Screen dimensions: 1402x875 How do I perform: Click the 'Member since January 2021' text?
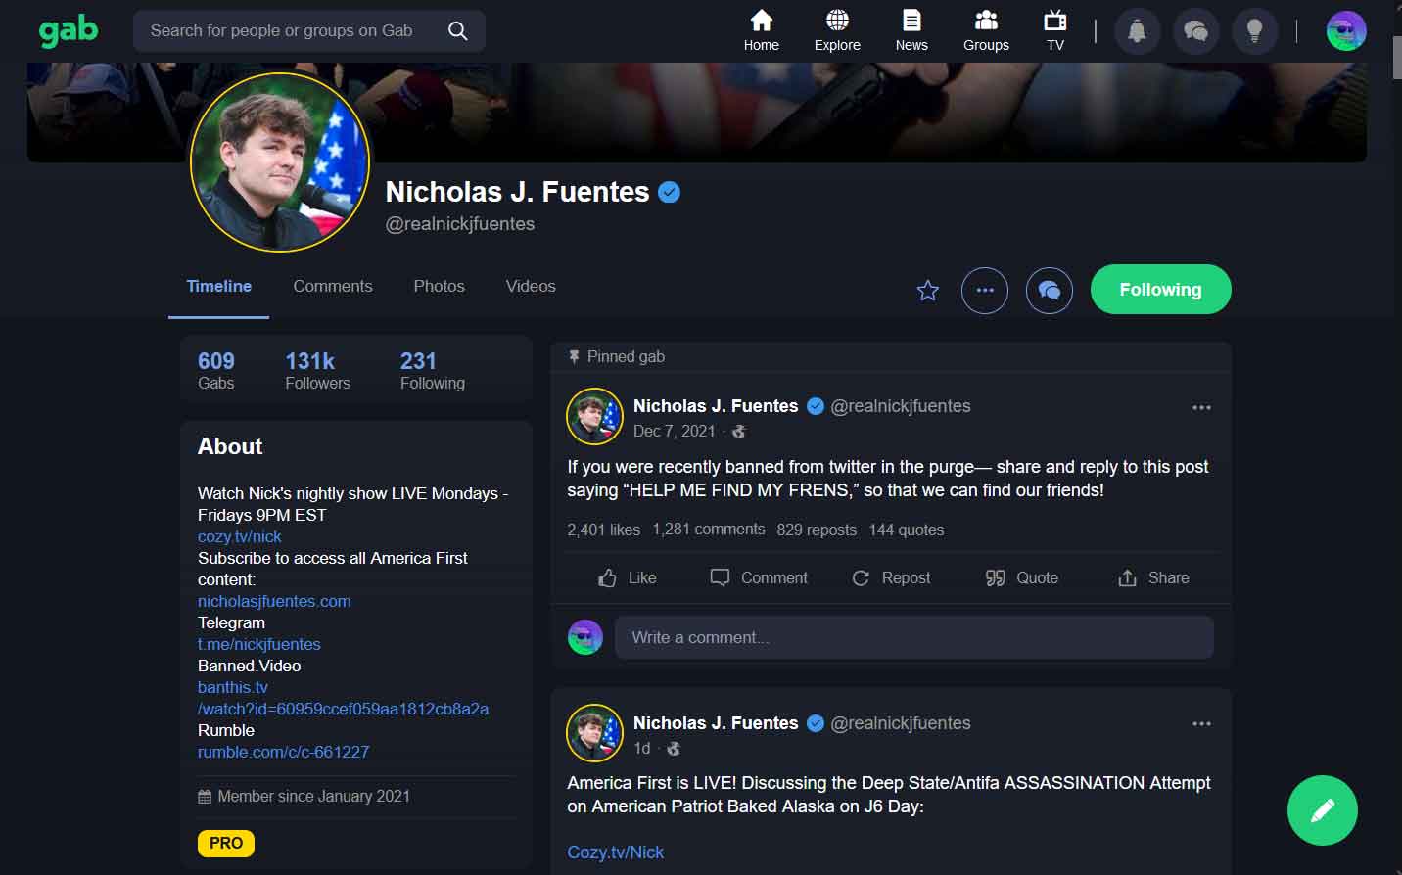(314, 797)
